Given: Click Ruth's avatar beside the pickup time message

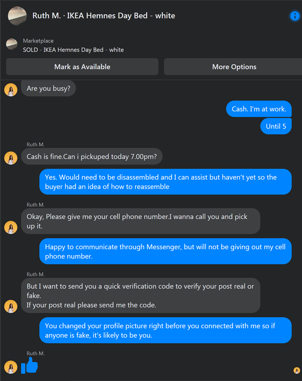Looking at the screenshot, I should click(x=11, y=158).
